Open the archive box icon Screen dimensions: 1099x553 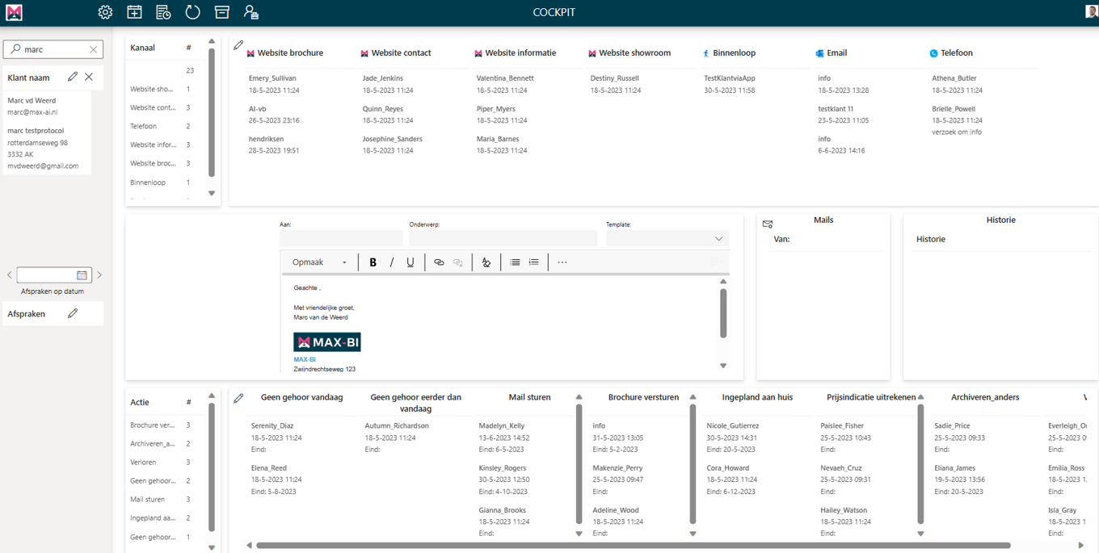tap(221, 12)
